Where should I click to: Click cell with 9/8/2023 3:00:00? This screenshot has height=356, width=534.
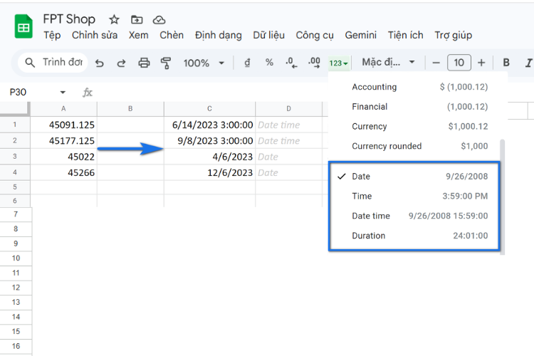point(209,141)
